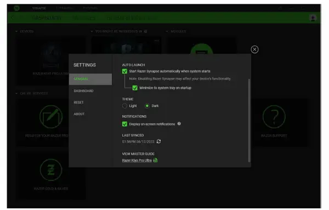The width and height of the screenshot is (329, 210).
Task: Open the Dashboard tab in the green bar
Action: point(47,18)
